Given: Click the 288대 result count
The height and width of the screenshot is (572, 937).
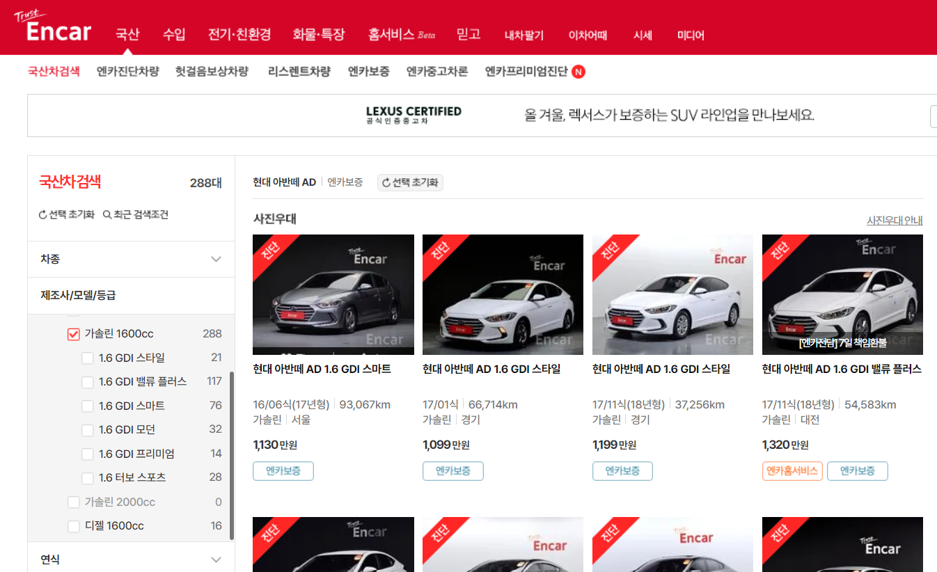Looking at the screenshot, I should click(206, 183).
